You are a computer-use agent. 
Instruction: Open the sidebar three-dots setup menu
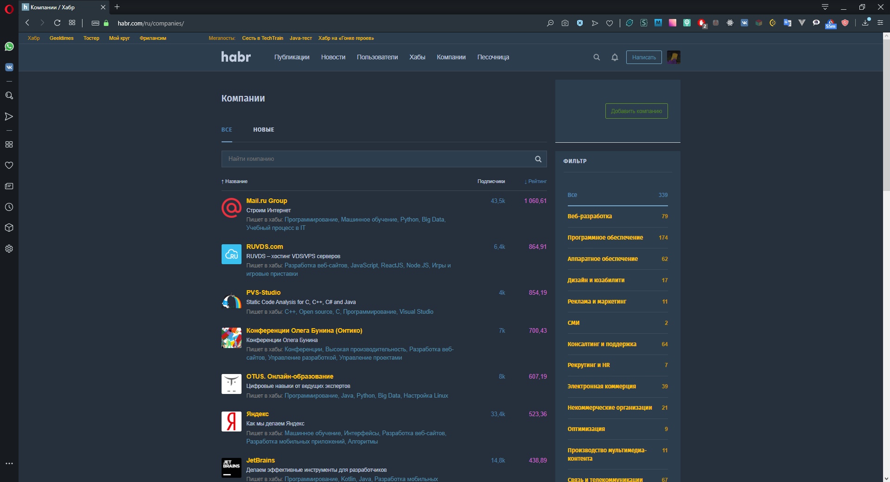point(9,463)
